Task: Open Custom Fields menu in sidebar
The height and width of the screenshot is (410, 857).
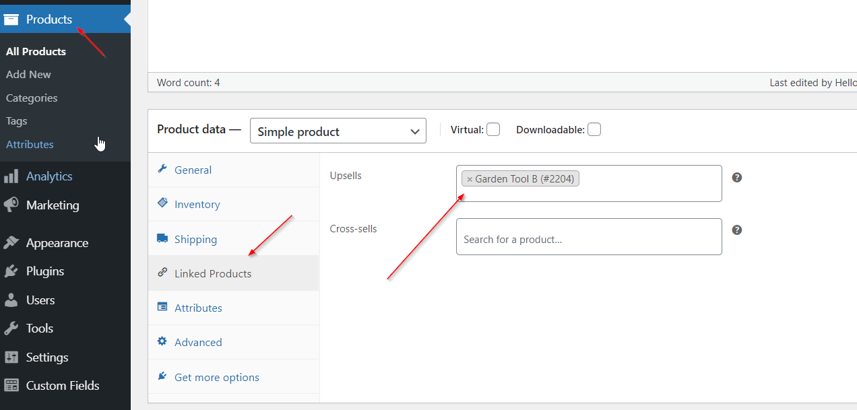Action: coord(62,386)
